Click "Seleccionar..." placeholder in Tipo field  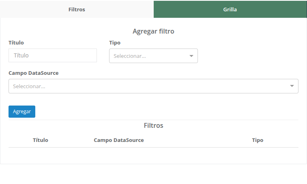[x=130, y=56]
